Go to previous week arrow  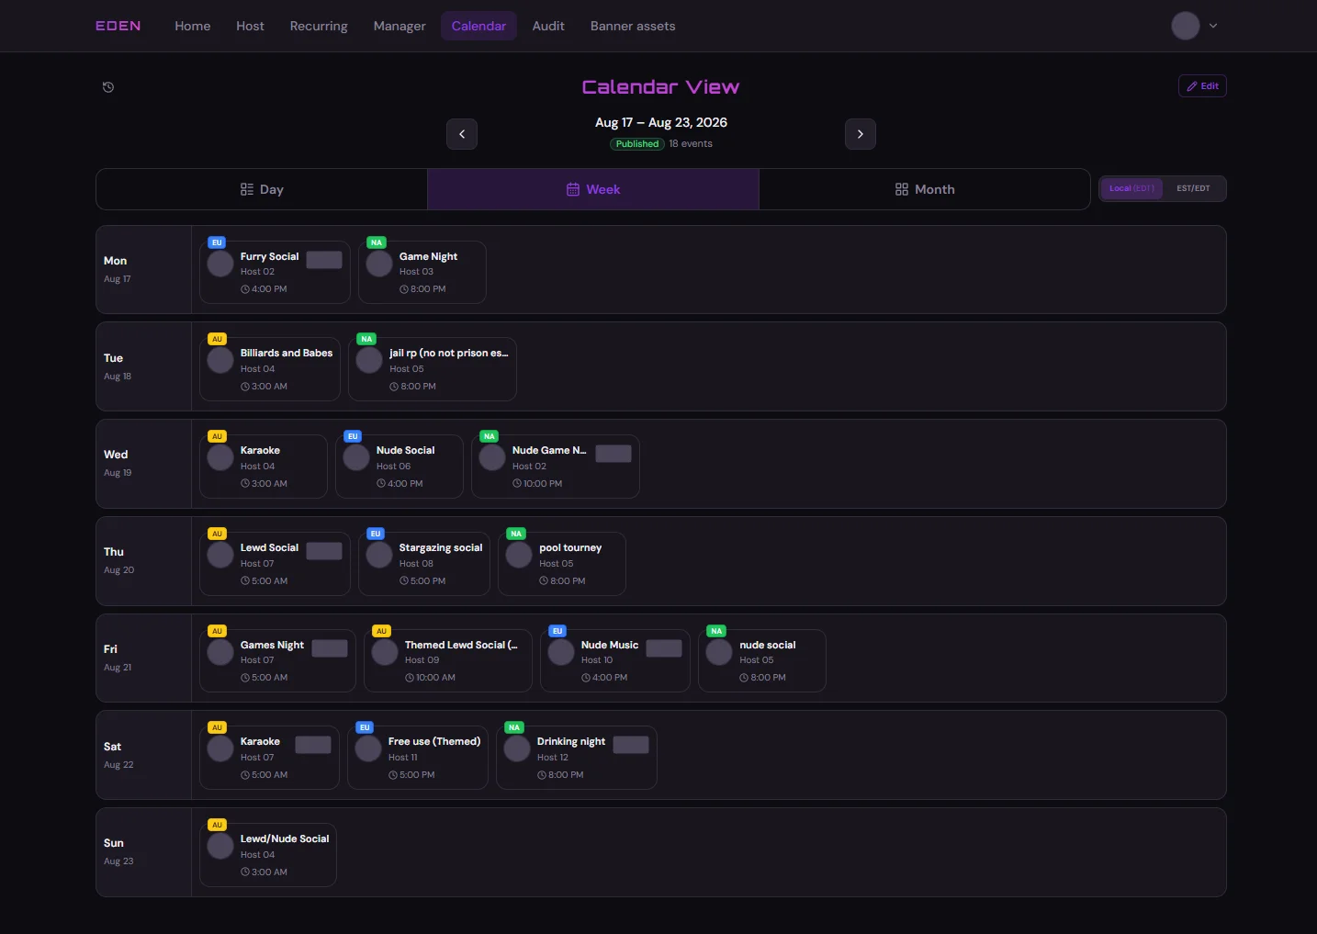[462, 134]
